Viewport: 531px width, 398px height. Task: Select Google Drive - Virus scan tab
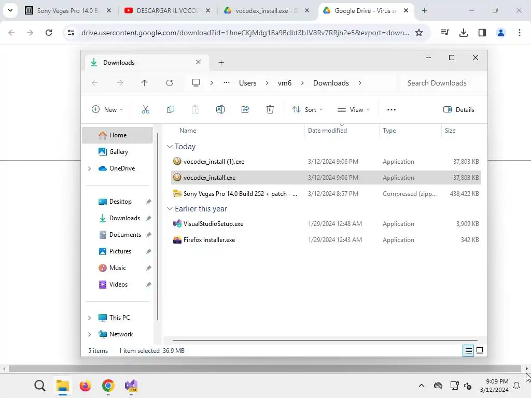(x=365, y=10)
